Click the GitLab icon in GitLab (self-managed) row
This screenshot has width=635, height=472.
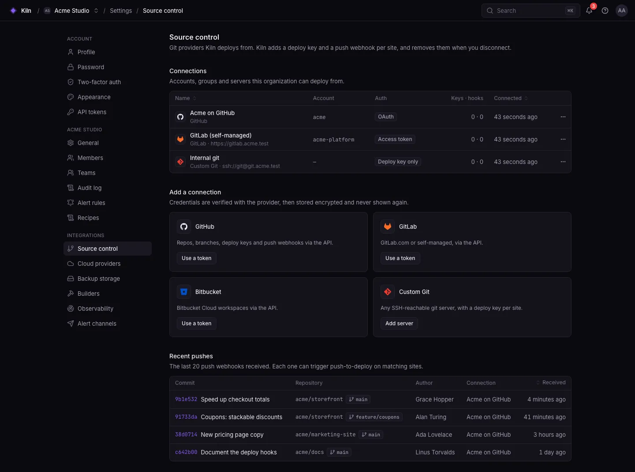point(180,139)
